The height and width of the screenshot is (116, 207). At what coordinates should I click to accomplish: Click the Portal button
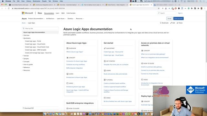tap(169, 19)
